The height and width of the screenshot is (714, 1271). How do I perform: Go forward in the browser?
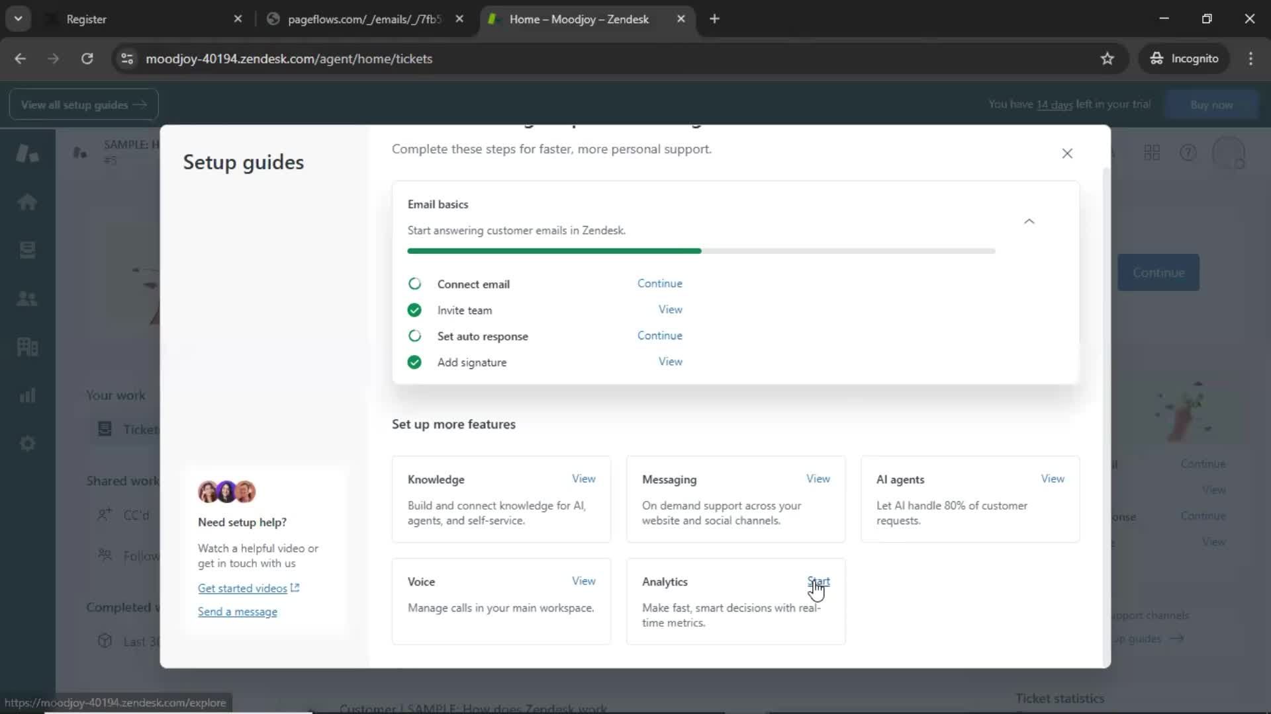point(54,59)
